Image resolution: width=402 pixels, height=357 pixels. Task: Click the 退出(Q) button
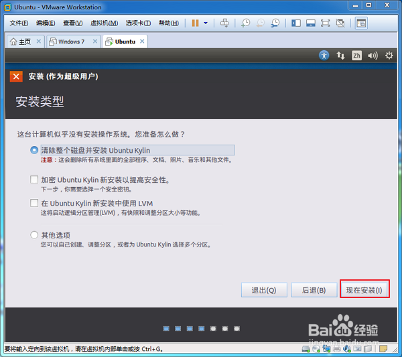click(264, 290)
